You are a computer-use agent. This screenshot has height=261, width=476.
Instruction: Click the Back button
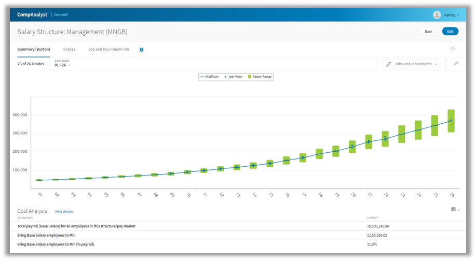(429, 32)
